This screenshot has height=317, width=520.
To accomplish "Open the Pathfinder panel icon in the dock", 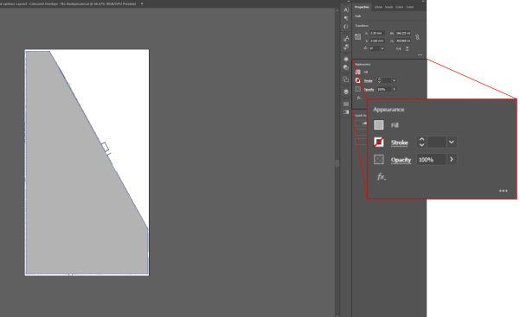I will click(x=346, y=79).
